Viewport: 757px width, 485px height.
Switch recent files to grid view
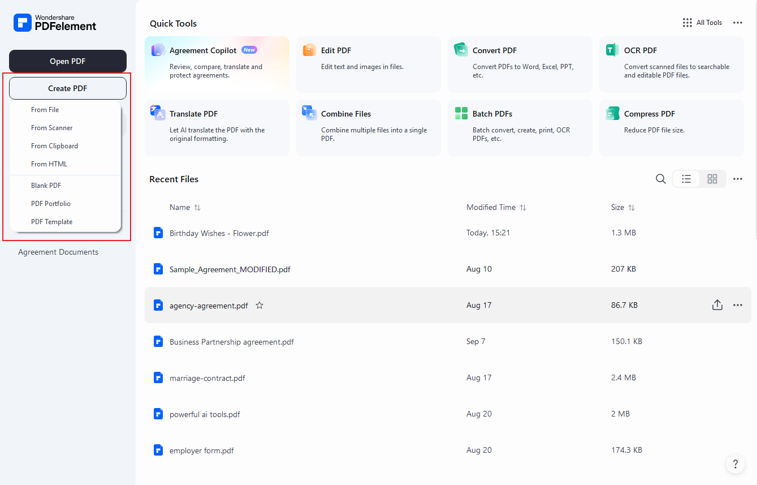(712, 179)
